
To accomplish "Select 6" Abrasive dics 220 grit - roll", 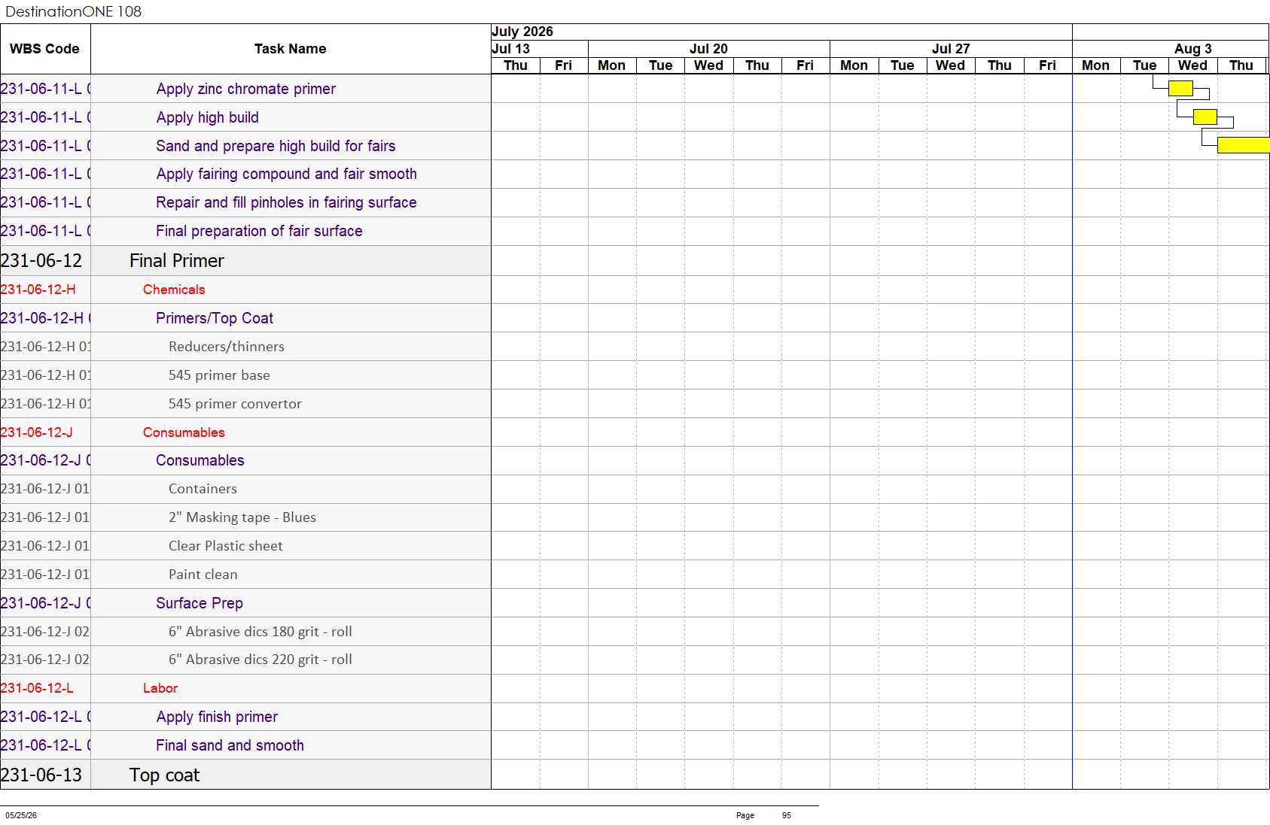I will tap(260, 660).
